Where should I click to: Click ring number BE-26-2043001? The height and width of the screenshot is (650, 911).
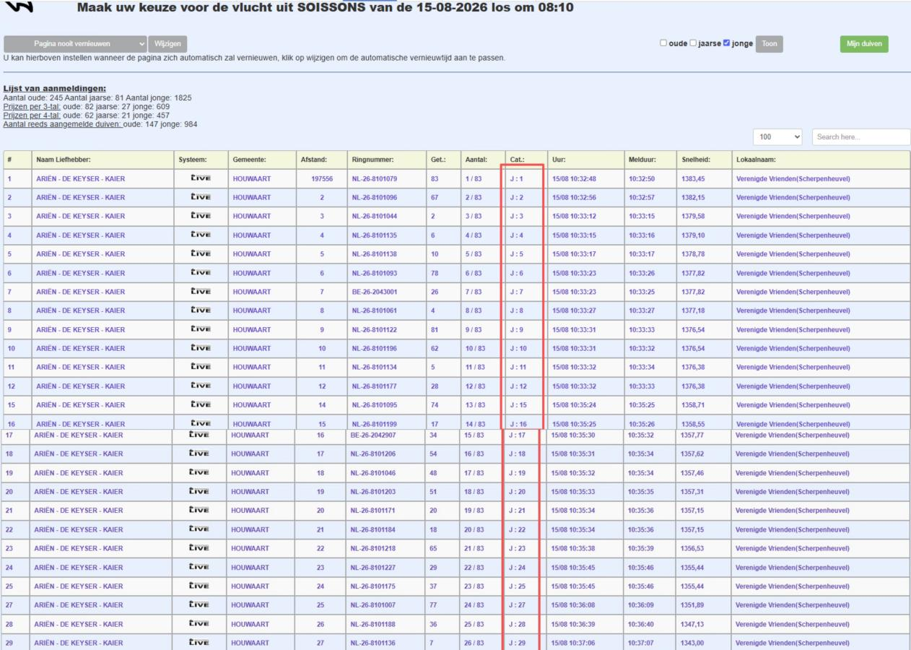click(x=374, y=292)
